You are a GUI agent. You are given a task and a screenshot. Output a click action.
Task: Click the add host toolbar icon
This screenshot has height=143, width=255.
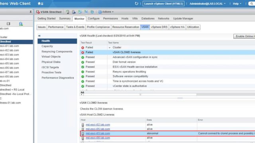click(68, 12)
